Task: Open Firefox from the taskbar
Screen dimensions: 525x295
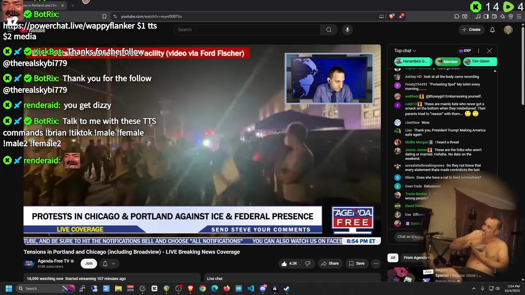Action: (226, 288)
